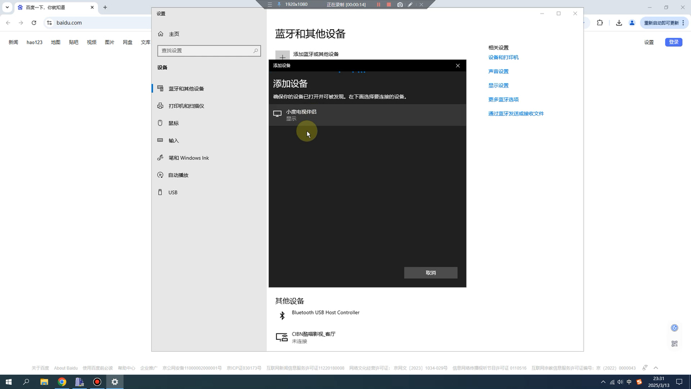The image size is (691, 389).
Task: Open the Chrome extensions puzzle icon
Action: point(600,23)
